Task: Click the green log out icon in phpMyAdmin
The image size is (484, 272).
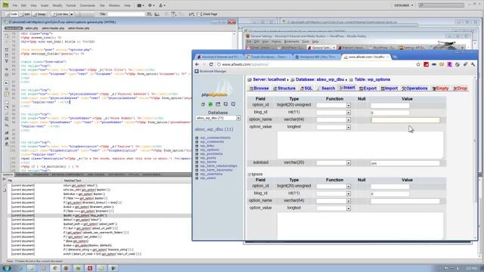Action: [210, 104]
